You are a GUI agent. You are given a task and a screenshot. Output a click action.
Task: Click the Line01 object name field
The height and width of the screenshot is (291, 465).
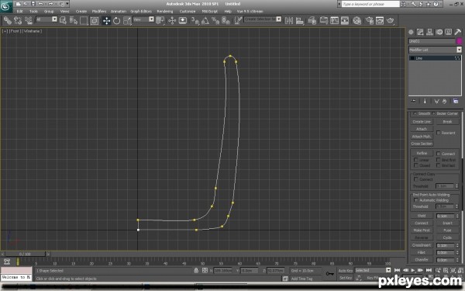(x=432, y=41)
